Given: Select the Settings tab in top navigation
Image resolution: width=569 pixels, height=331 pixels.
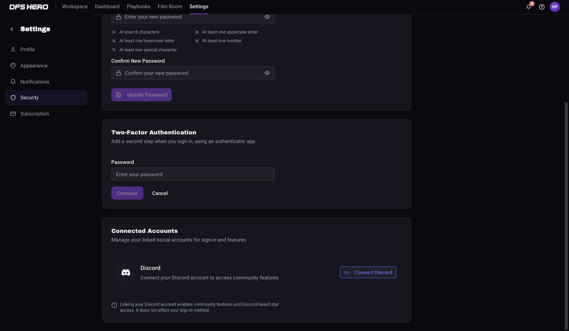Looking at the screenshot, I should coord(199,7).
